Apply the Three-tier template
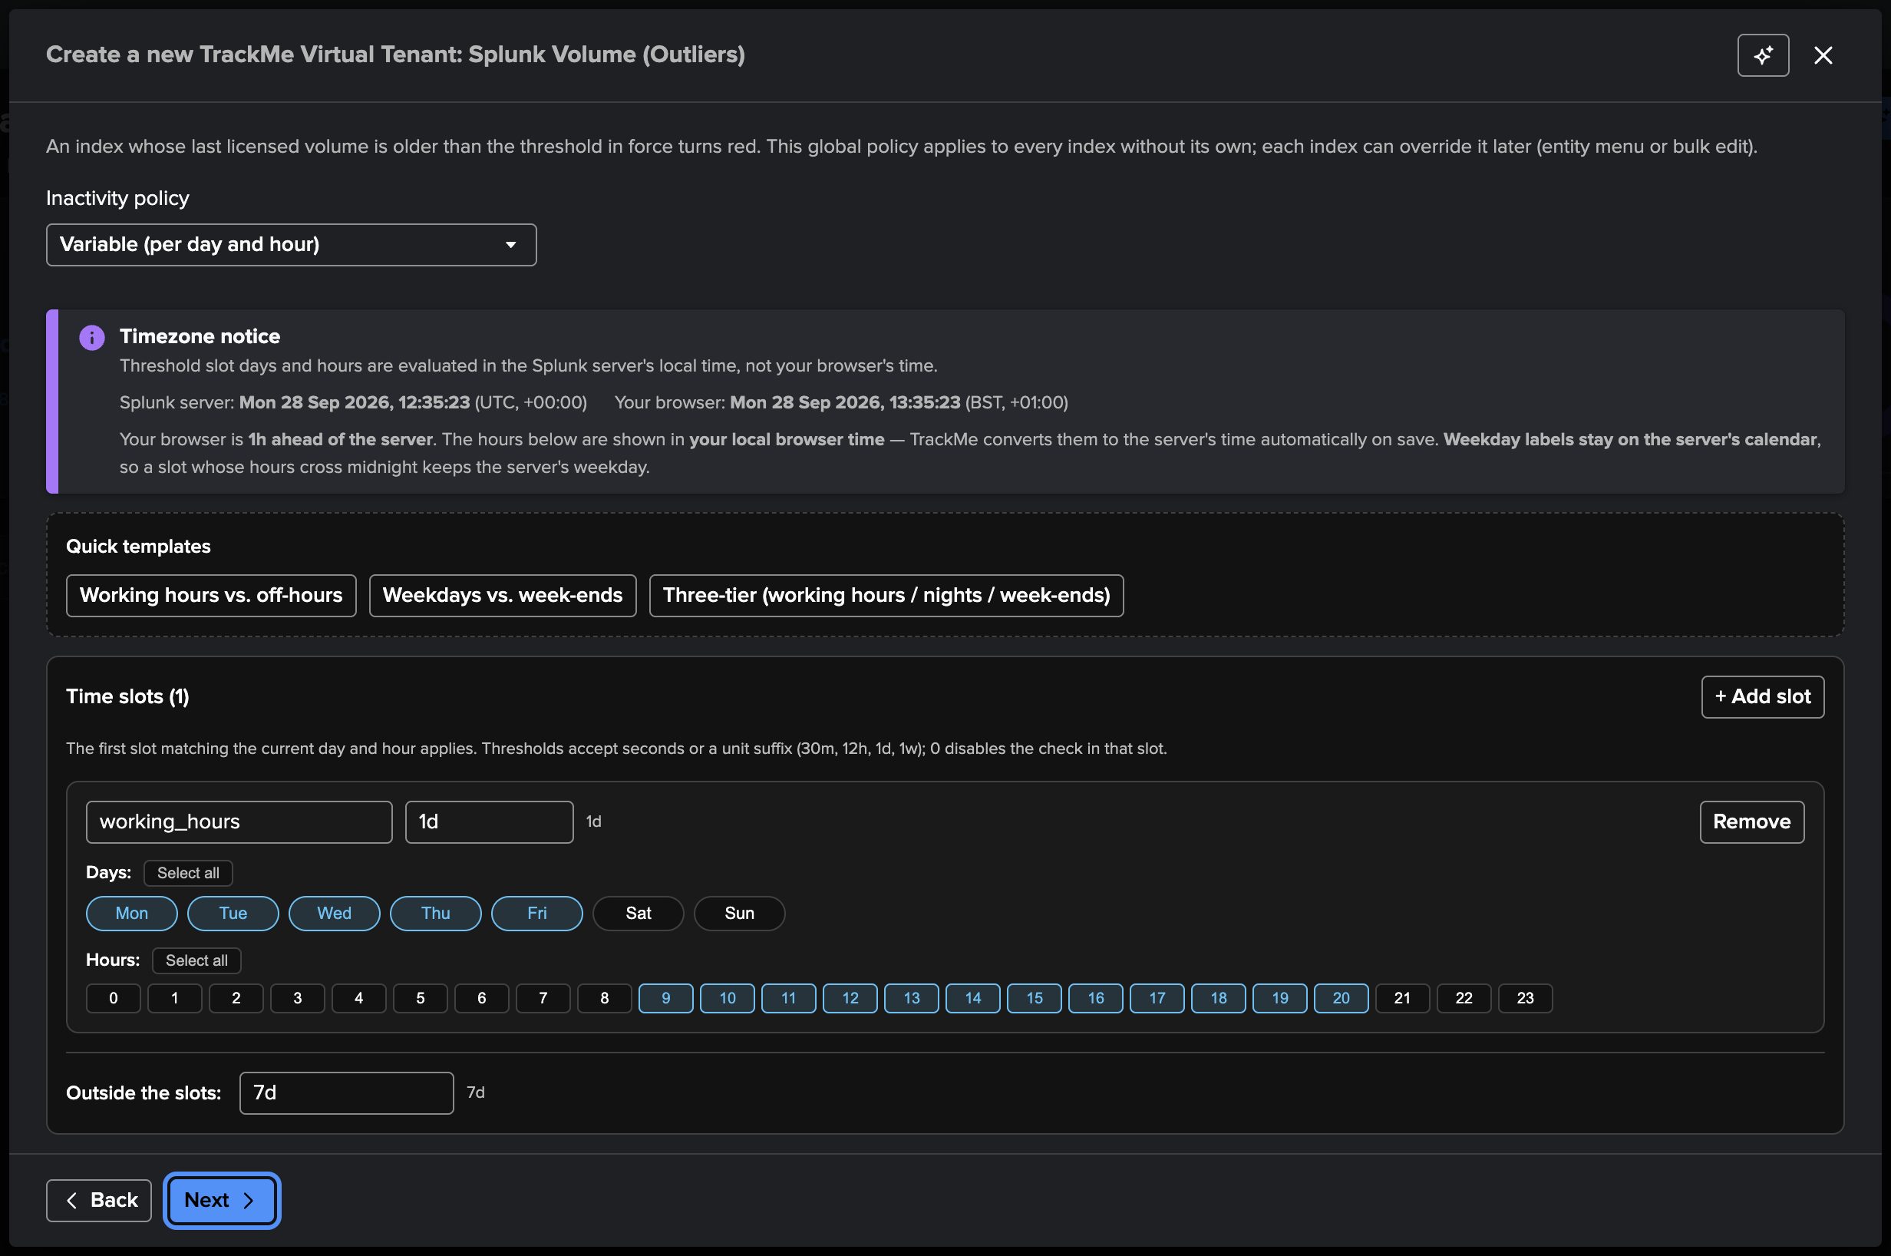The image size is (1891, 1256). pyautogui.click(x=886, y=595)
